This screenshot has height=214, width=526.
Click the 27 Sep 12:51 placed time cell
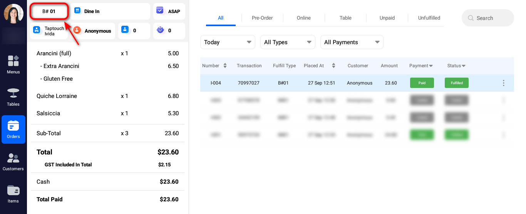322,83
